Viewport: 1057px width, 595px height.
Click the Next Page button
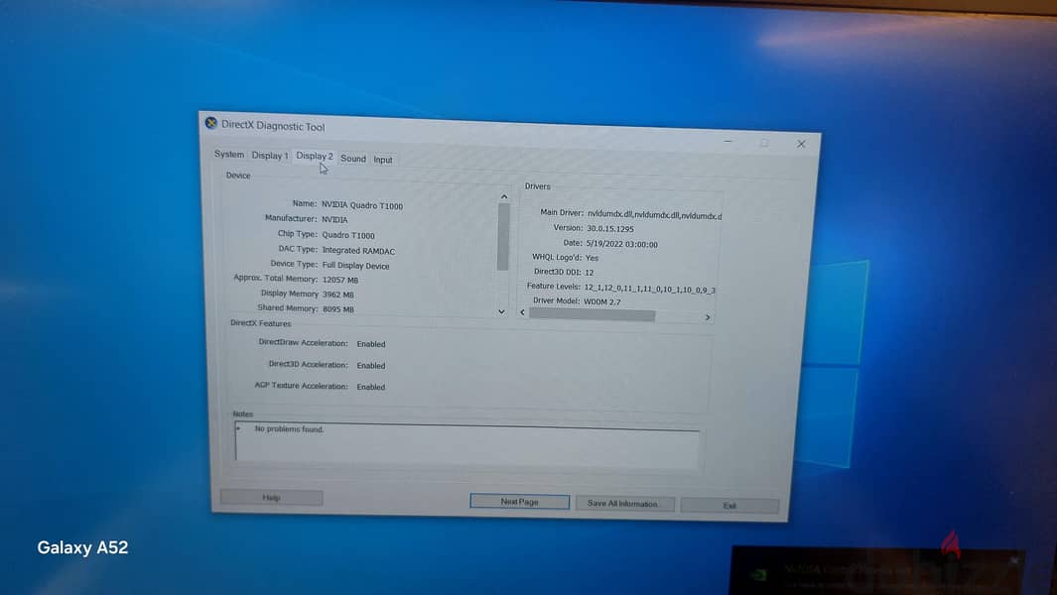coord(519,502)
